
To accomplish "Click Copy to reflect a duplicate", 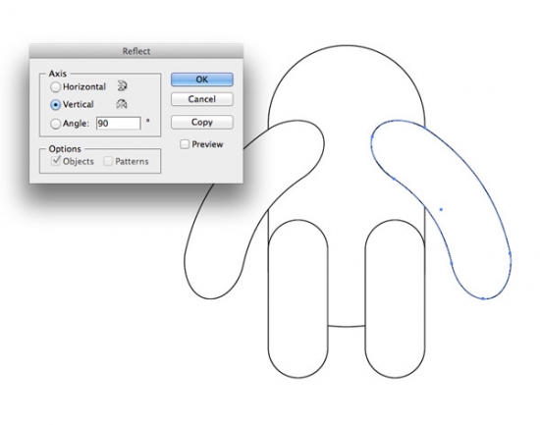I will [x=202, y=123].
